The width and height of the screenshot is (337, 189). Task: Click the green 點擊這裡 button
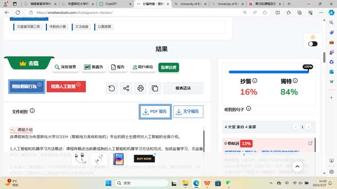coord(169,67)
